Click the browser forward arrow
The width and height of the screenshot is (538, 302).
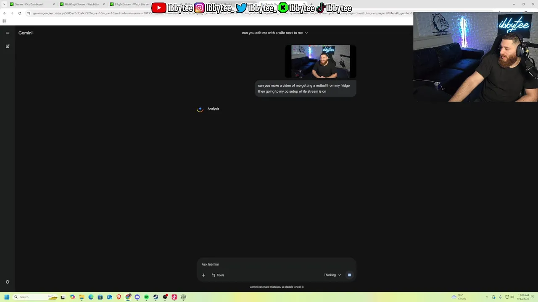pos(12,13)
